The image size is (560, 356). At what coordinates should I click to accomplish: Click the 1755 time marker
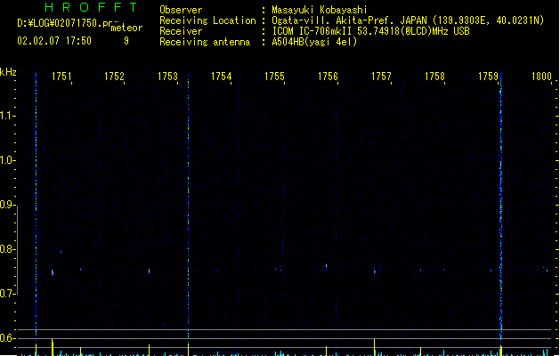point(274,77)
